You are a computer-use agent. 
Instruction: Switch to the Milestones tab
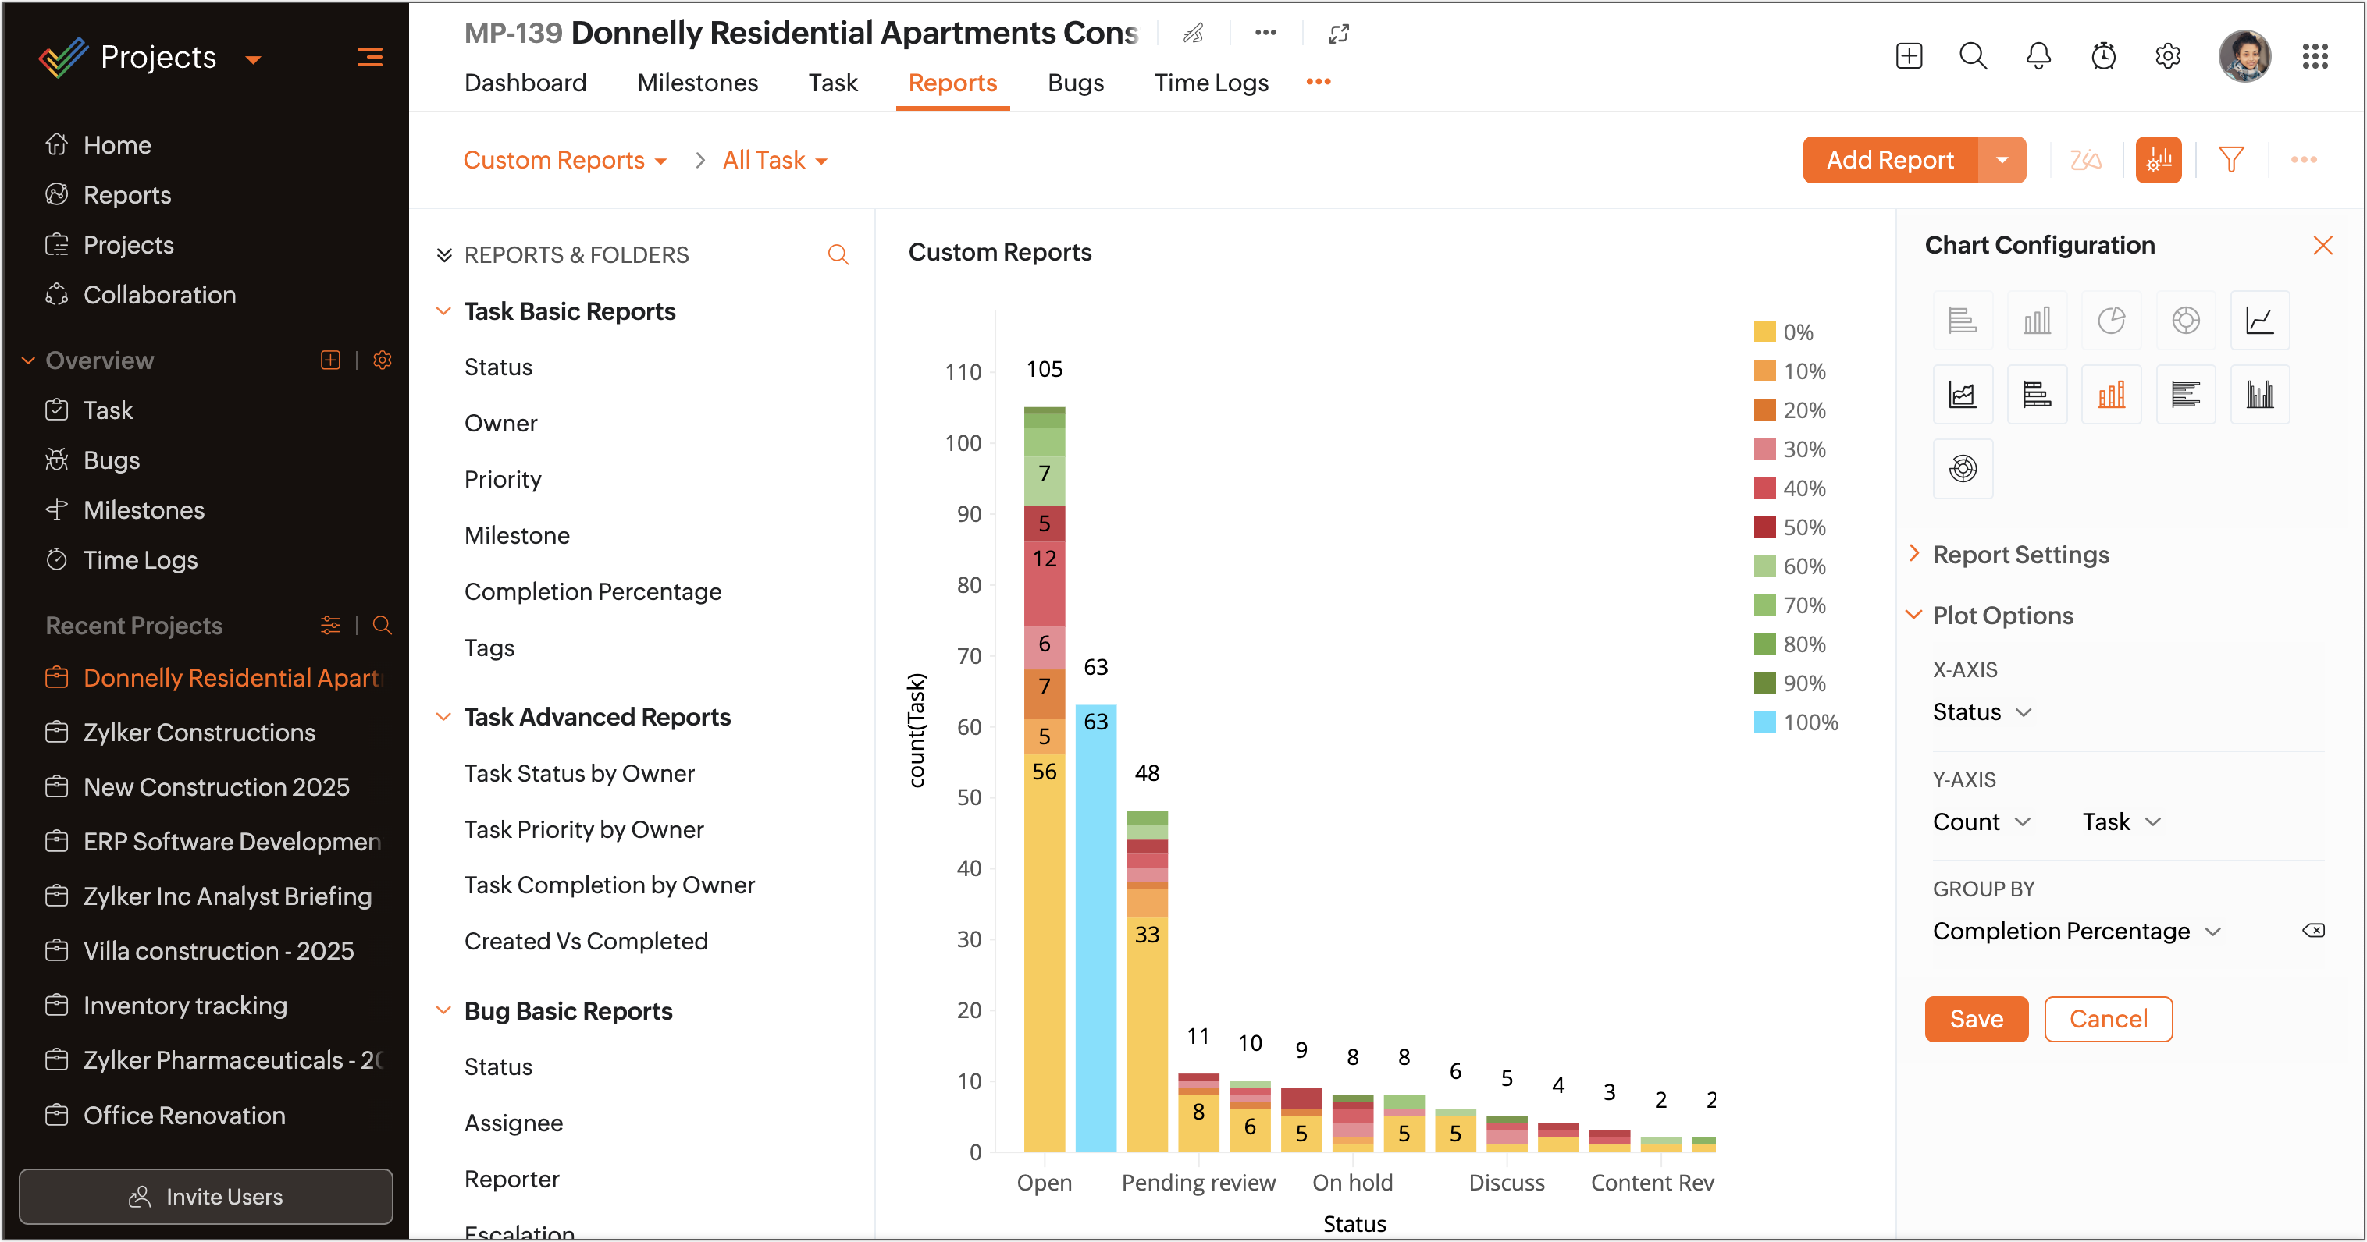coord(696,83)
